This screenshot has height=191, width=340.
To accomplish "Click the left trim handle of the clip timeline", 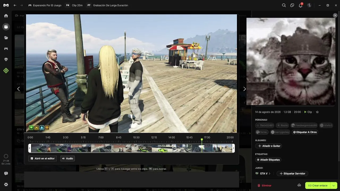I will click(30, 148).
